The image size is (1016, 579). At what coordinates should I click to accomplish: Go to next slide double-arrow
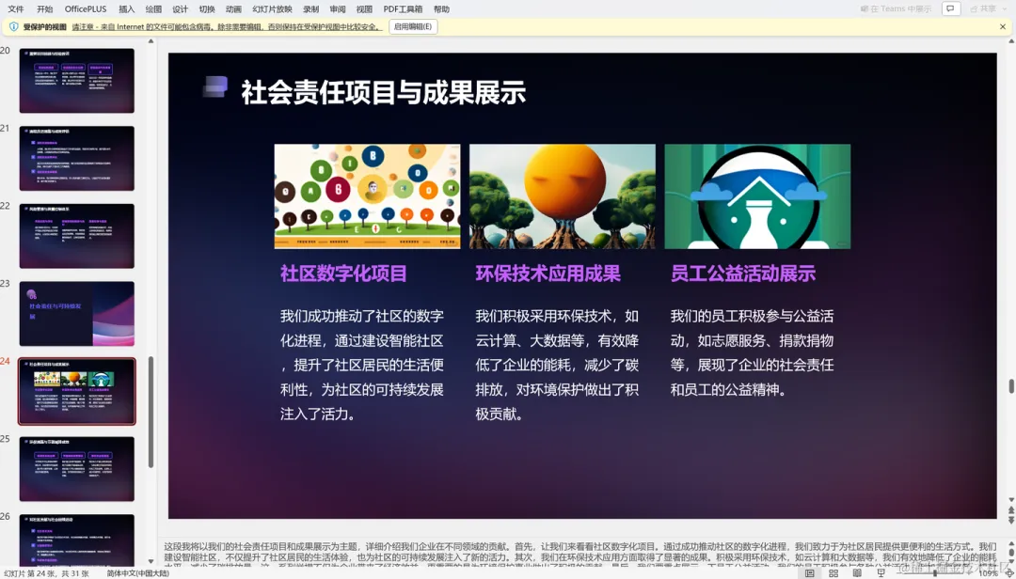[x=1010, y=520]
